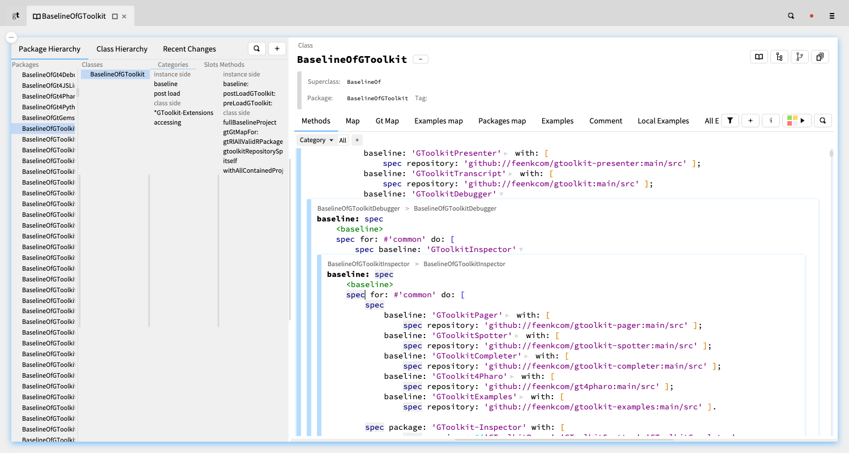
Task: Open the Category filter dropdown
Action: [x=316, y=140]
